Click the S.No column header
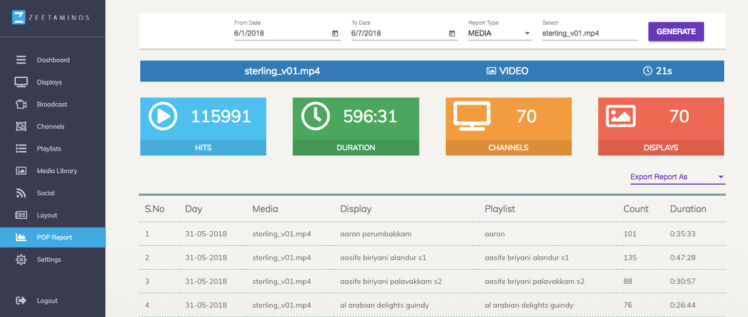Screen dimensions: 748x317 point(155,209)
